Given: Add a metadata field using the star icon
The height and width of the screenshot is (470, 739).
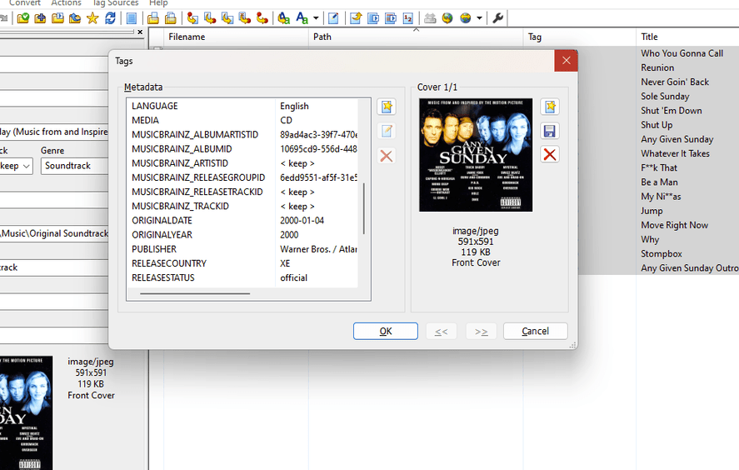Looking at the screenshot, I should pyautogui.click(x=387, y=107).
